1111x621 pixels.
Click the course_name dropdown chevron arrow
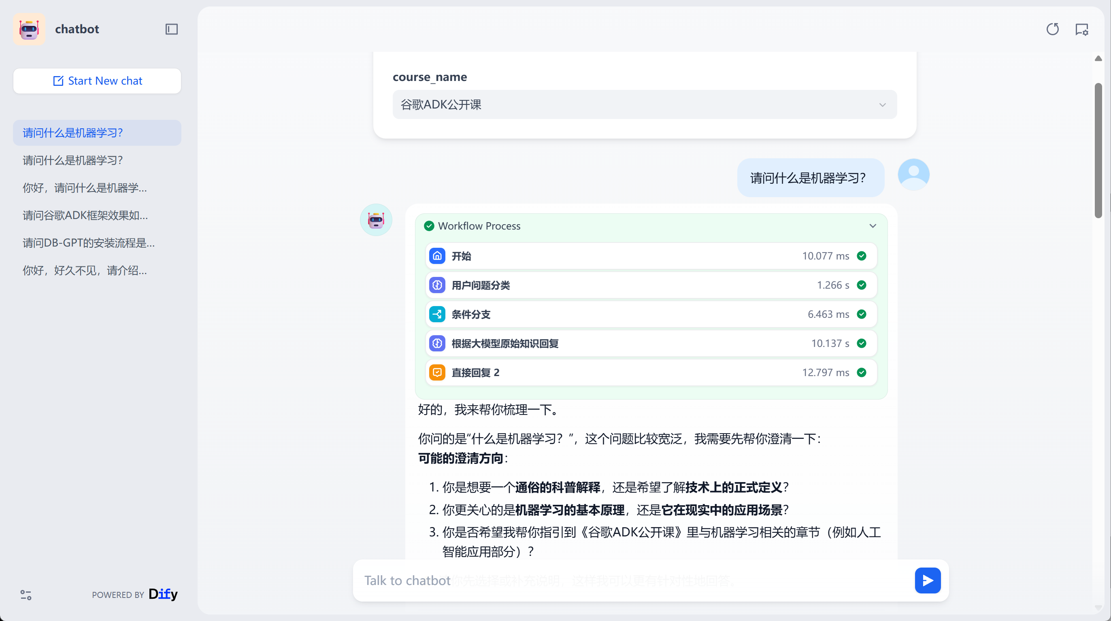882,105
